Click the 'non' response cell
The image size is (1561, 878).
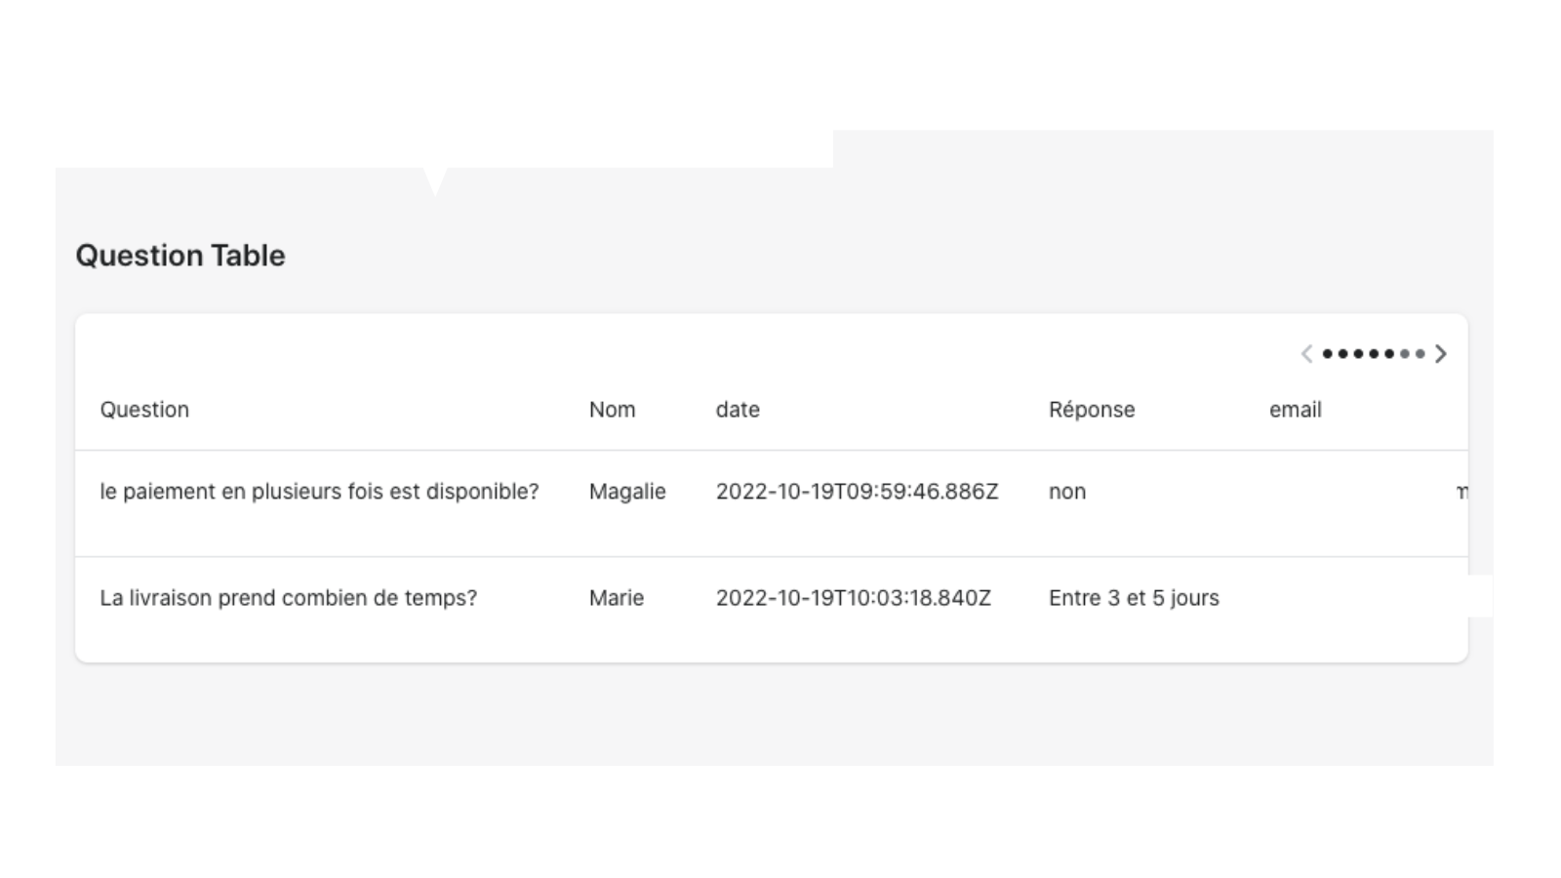(1067, 492)
